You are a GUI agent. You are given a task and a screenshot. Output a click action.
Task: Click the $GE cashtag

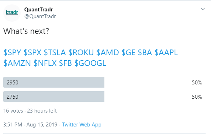(x=128, y=53)
